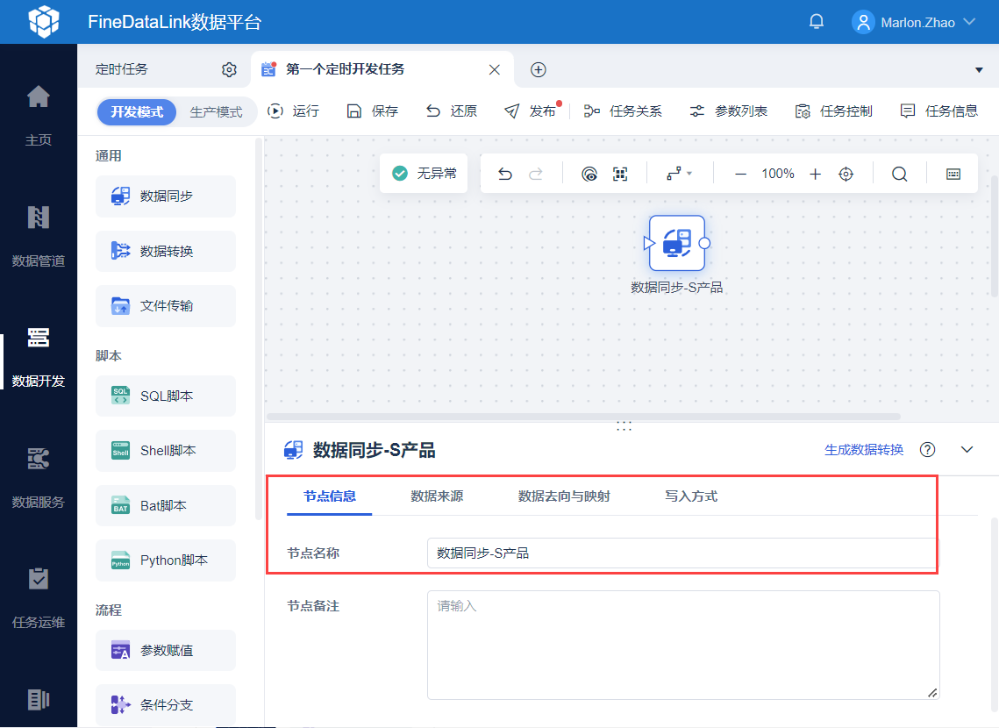999x728 pixels.
Task: Open the 定时任务 tab
Action: point(121,69)
